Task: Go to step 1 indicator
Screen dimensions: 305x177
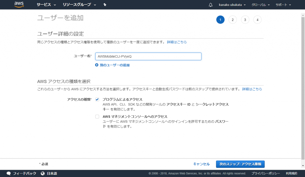Action: click(220, 20)
